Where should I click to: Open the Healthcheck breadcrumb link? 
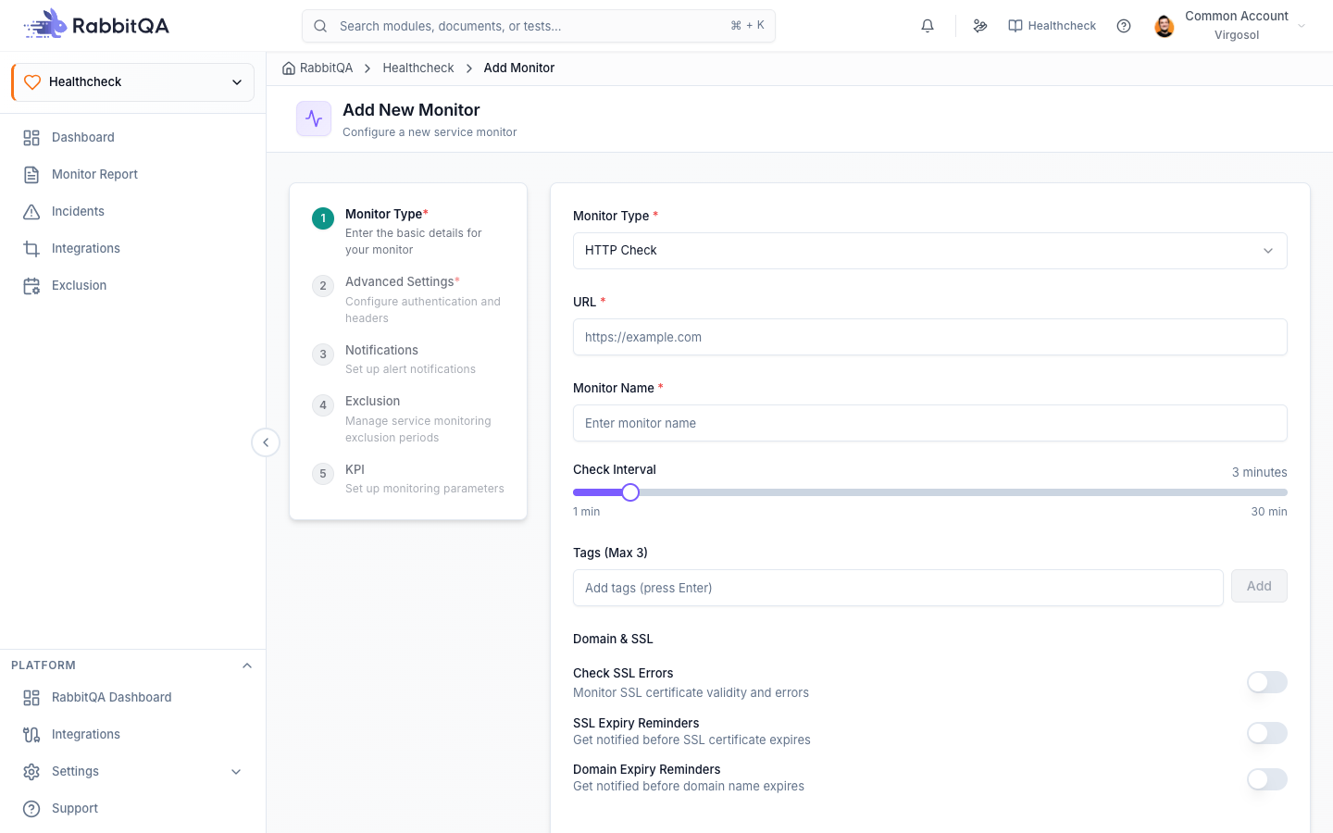[418, 68]
